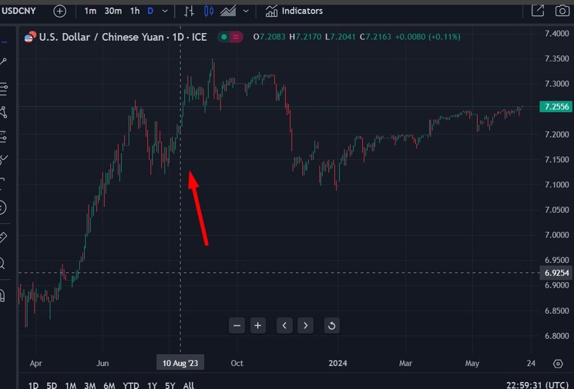Expand the time interval dropdown chevron
The height and width of the screenshot is (389, 574).
[165, 11]
